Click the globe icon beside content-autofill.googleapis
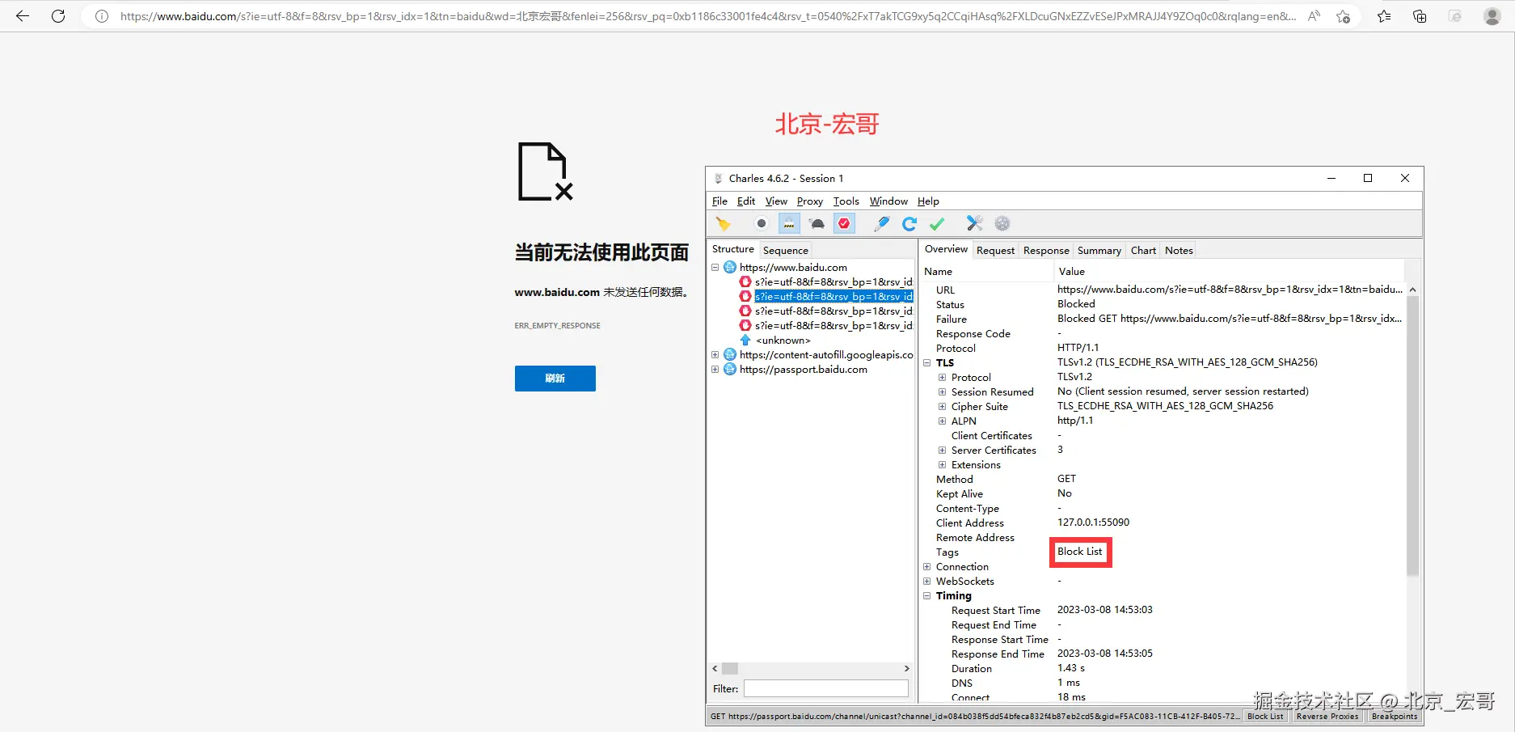 730,355
